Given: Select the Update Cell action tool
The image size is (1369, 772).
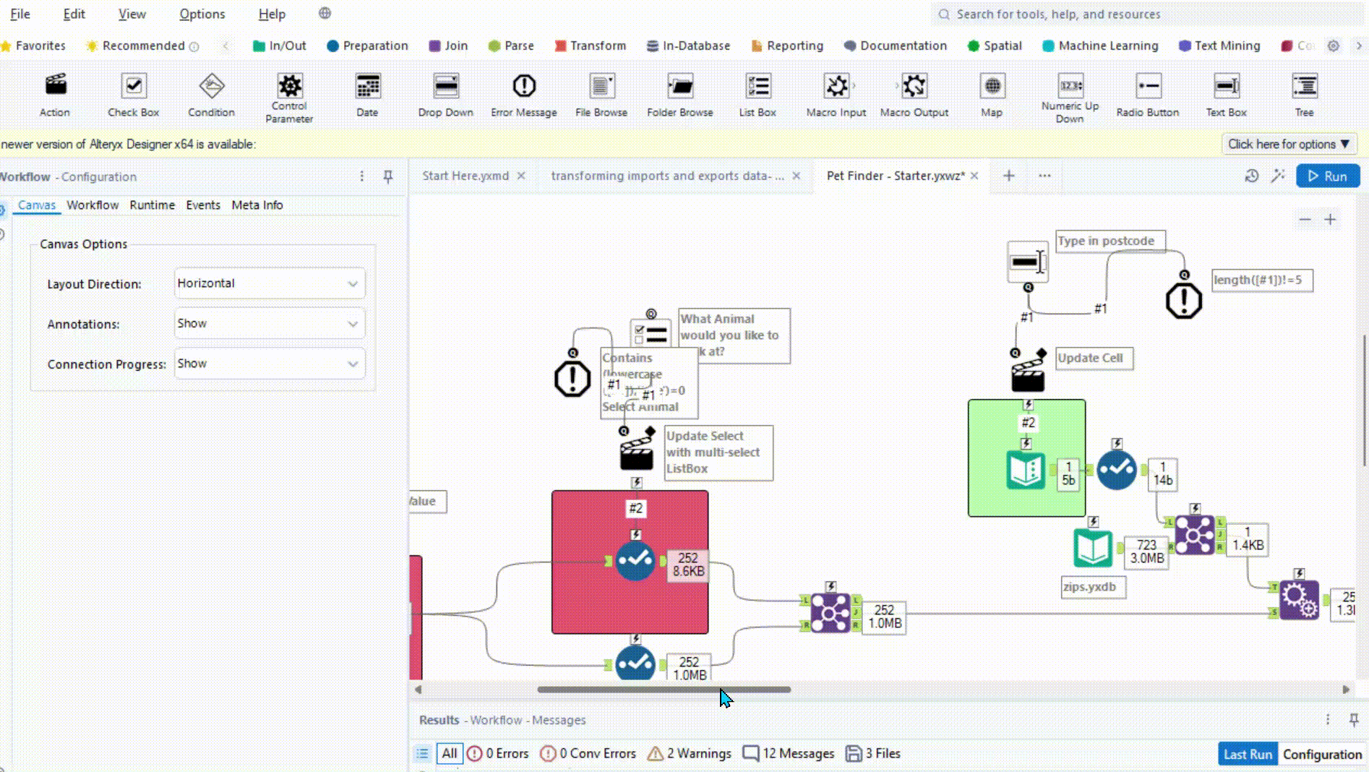Looking at the screenshot, I should click(1028, 372).
